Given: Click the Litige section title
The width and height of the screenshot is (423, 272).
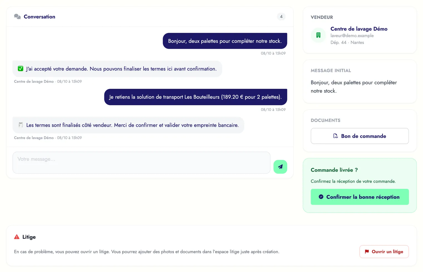Looking at the screenshot, I should (x=29, y=237).
